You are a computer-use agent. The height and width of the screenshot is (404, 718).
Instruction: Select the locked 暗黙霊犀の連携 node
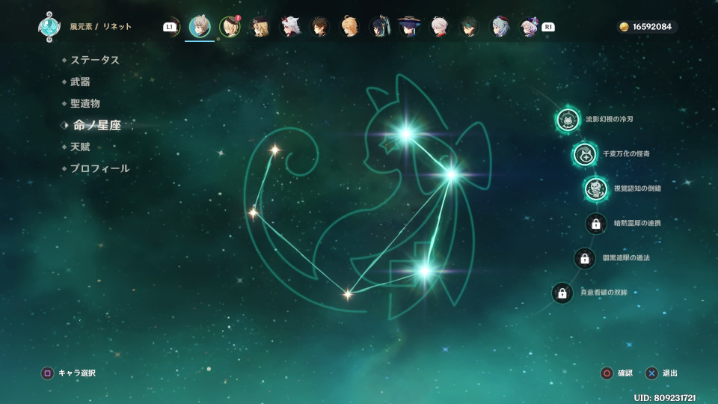pos(596,224)
